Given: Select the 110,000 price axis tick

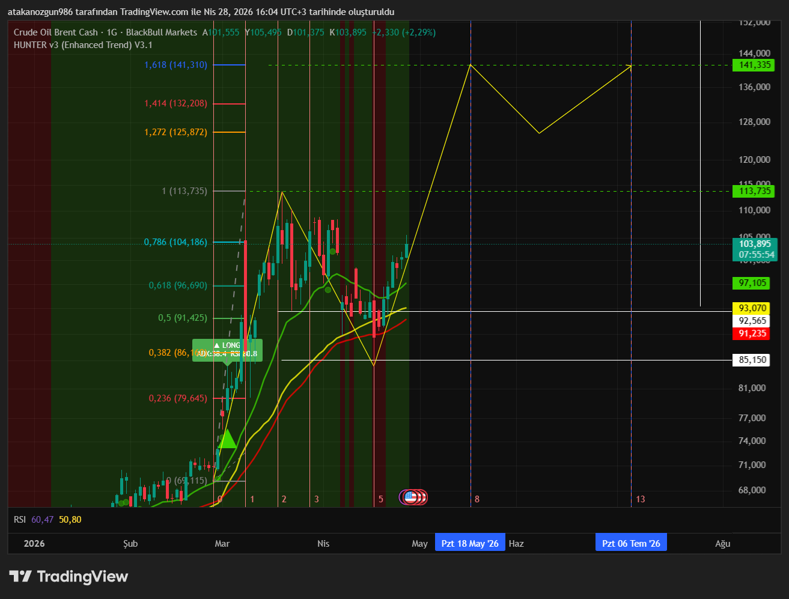Looking at the screenshot, I should [753, 210].
